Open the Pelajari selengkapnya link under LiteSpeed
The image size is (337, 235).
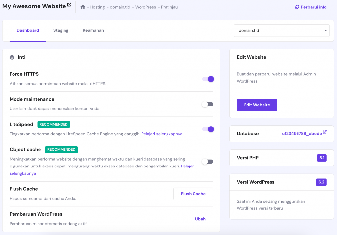[x=163, y=134]
